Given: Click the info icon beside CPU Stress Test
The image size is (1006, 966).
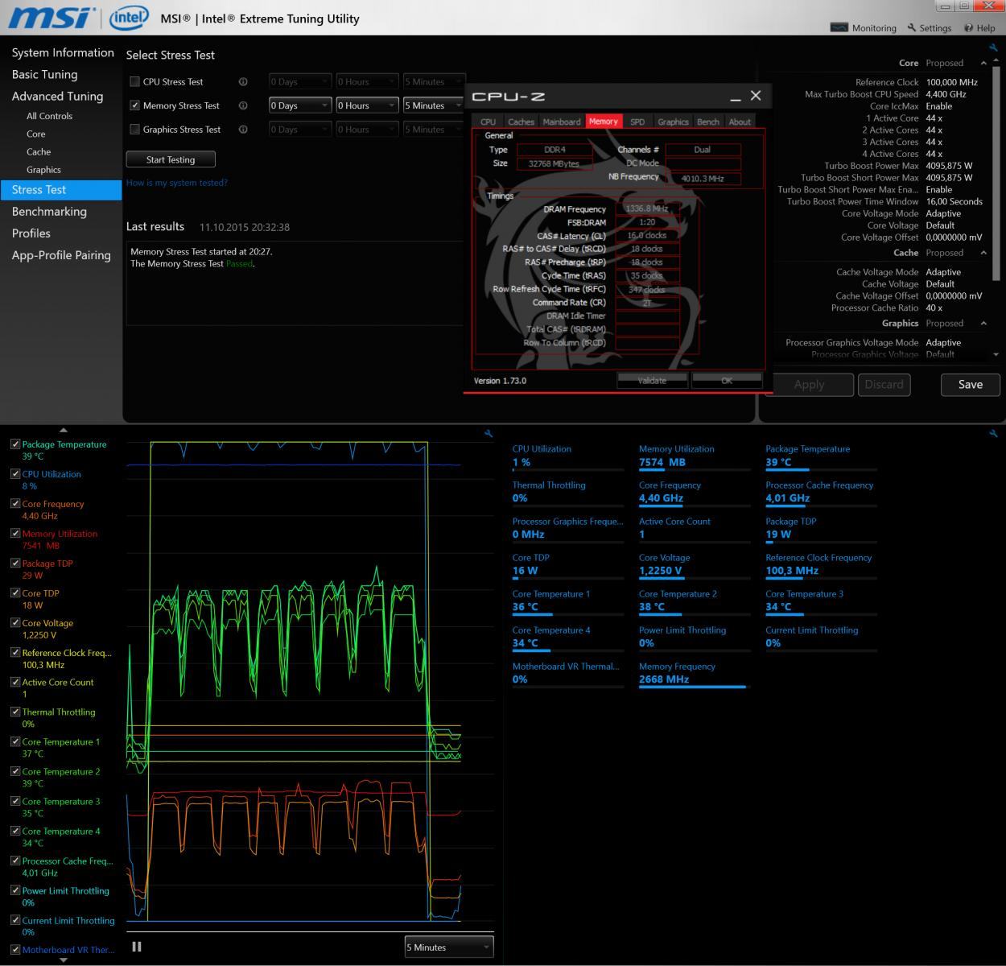Looking at the screenshot, I should [x=243, y=81].
